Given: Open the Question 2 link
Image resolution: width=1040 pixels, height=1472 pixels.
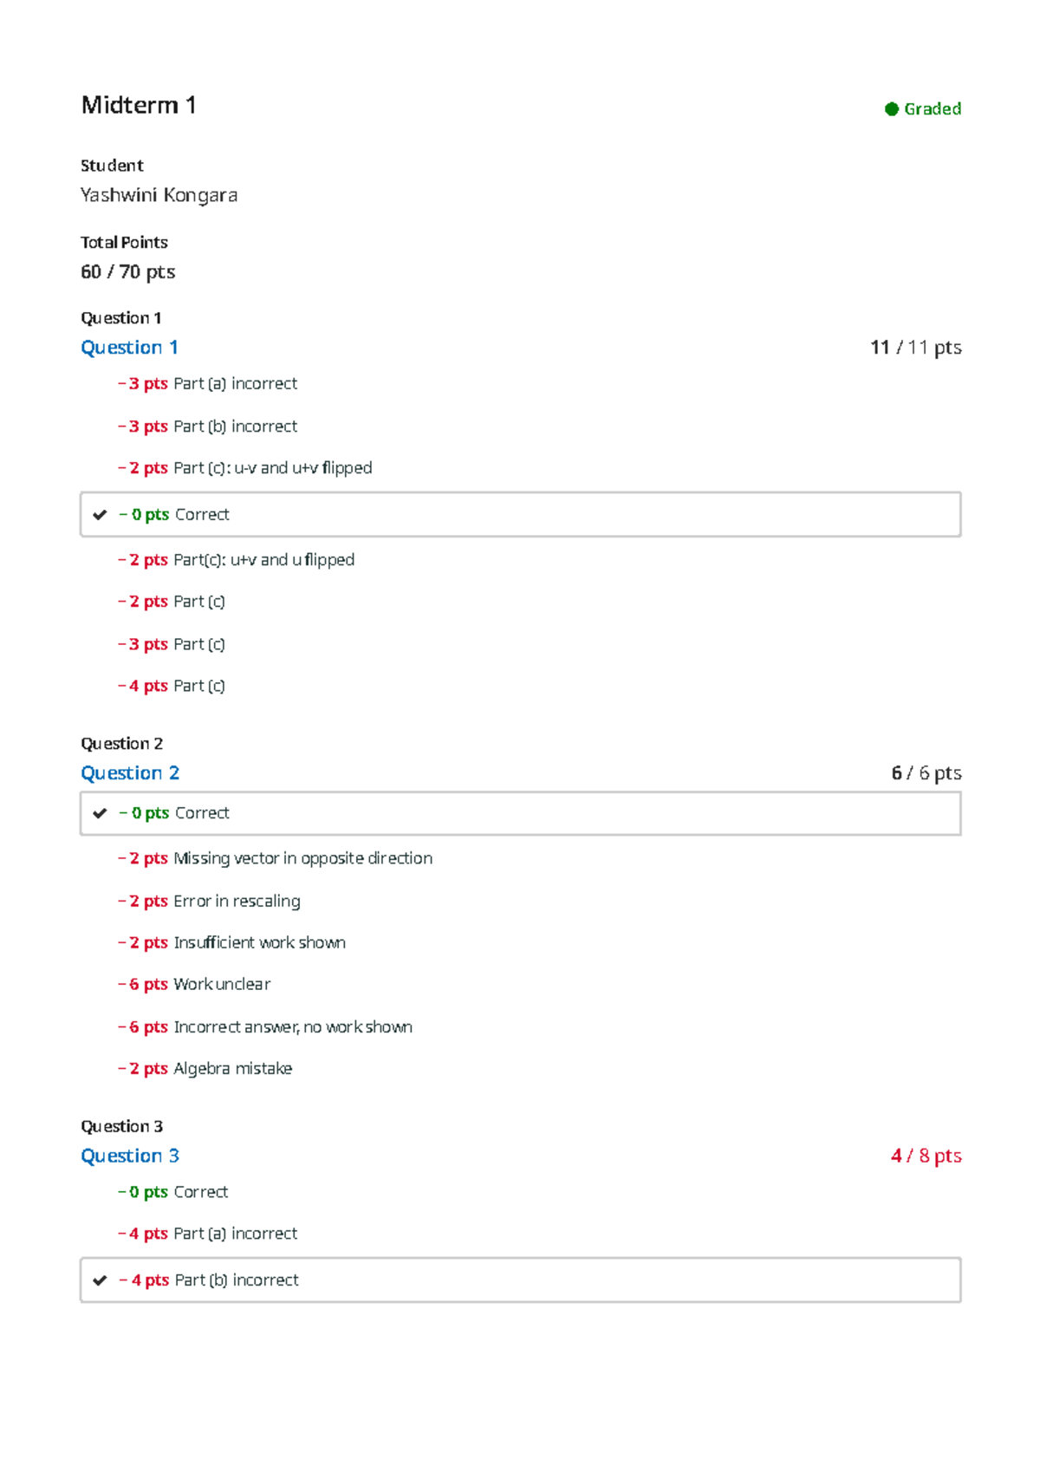Looking at the screenshot, I should pyautogui.click(x=130, y=773).
